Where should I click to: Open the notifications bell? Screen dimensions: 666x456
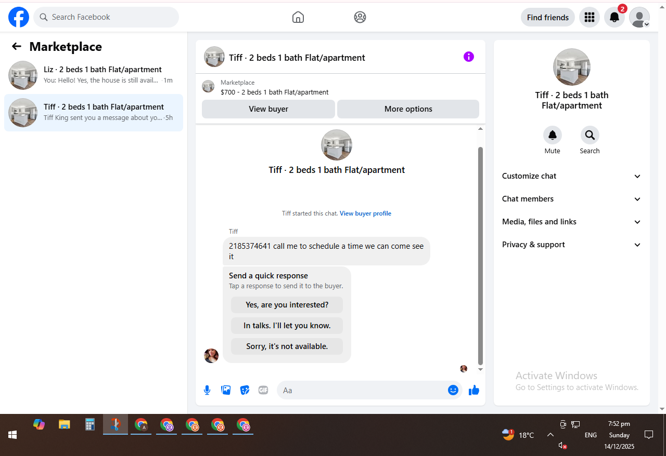[614, 17]
